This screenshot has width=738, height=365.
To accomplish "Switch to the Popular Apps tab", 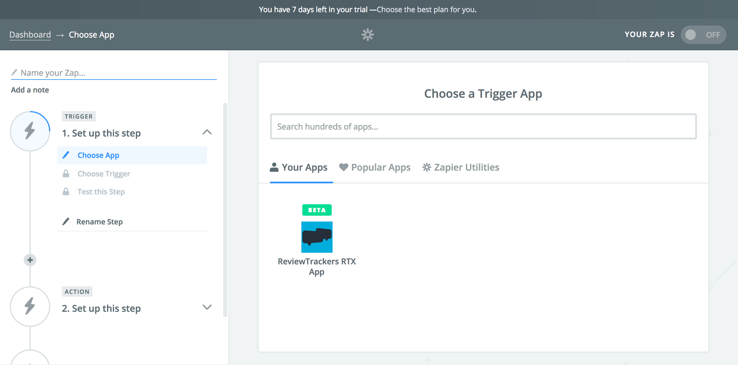I will click(375, 168).
